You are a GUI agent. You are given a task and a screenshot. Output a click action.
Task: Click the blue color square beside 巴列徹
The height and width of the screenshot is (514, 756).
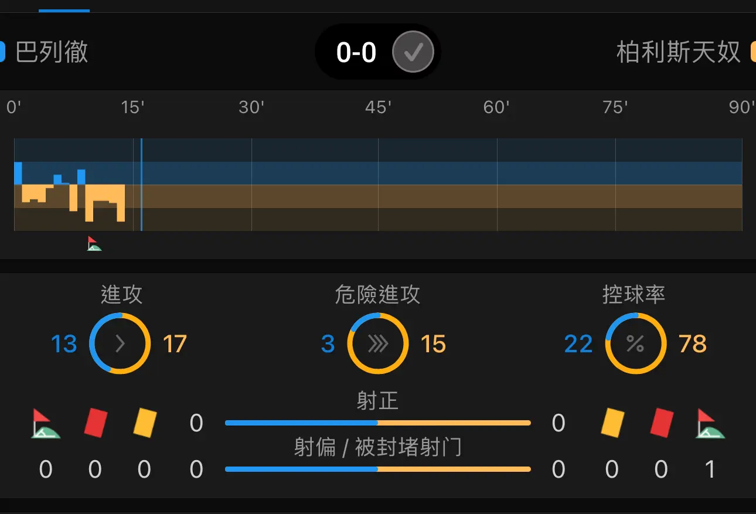click(x=2, y=52)
